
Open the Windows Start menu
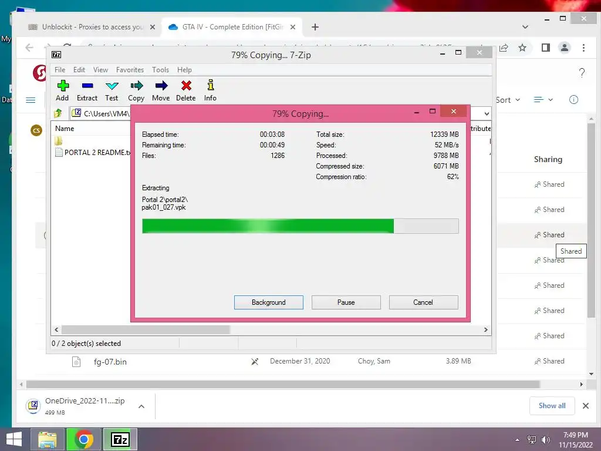click(14, 439)
